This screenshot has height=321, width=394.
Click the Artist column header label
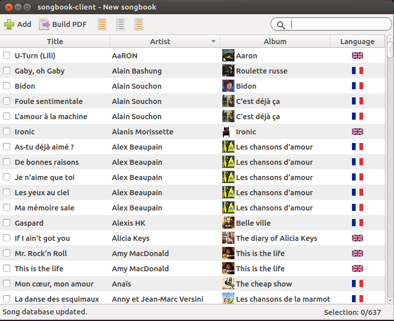pyautogui.click(x=160, y=41)
